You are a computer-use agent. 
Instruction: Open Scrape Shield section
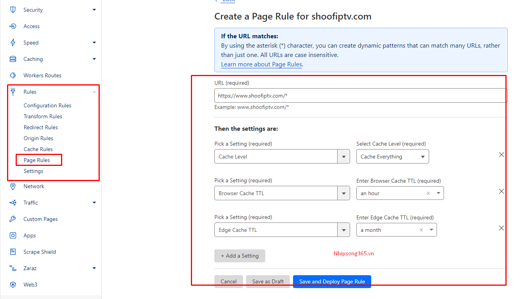40,252
